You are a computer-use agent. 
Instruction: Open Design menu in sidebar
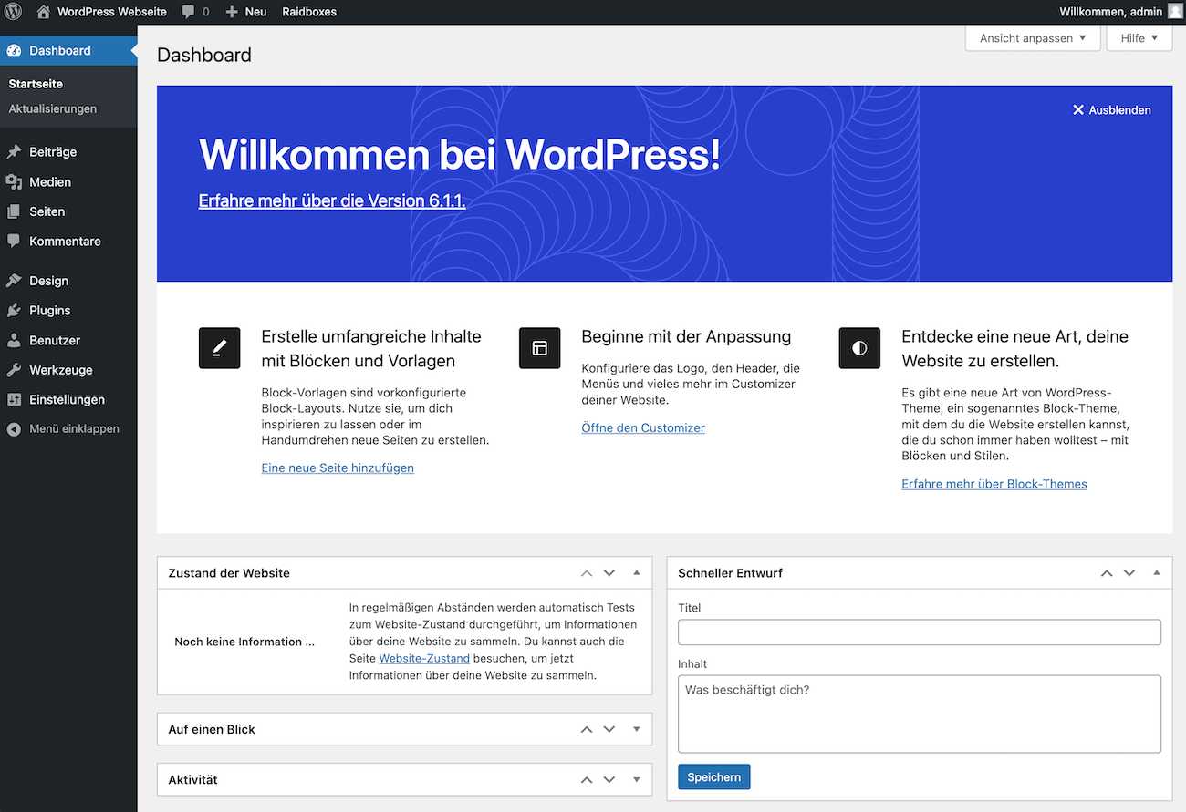coord(68,281)
